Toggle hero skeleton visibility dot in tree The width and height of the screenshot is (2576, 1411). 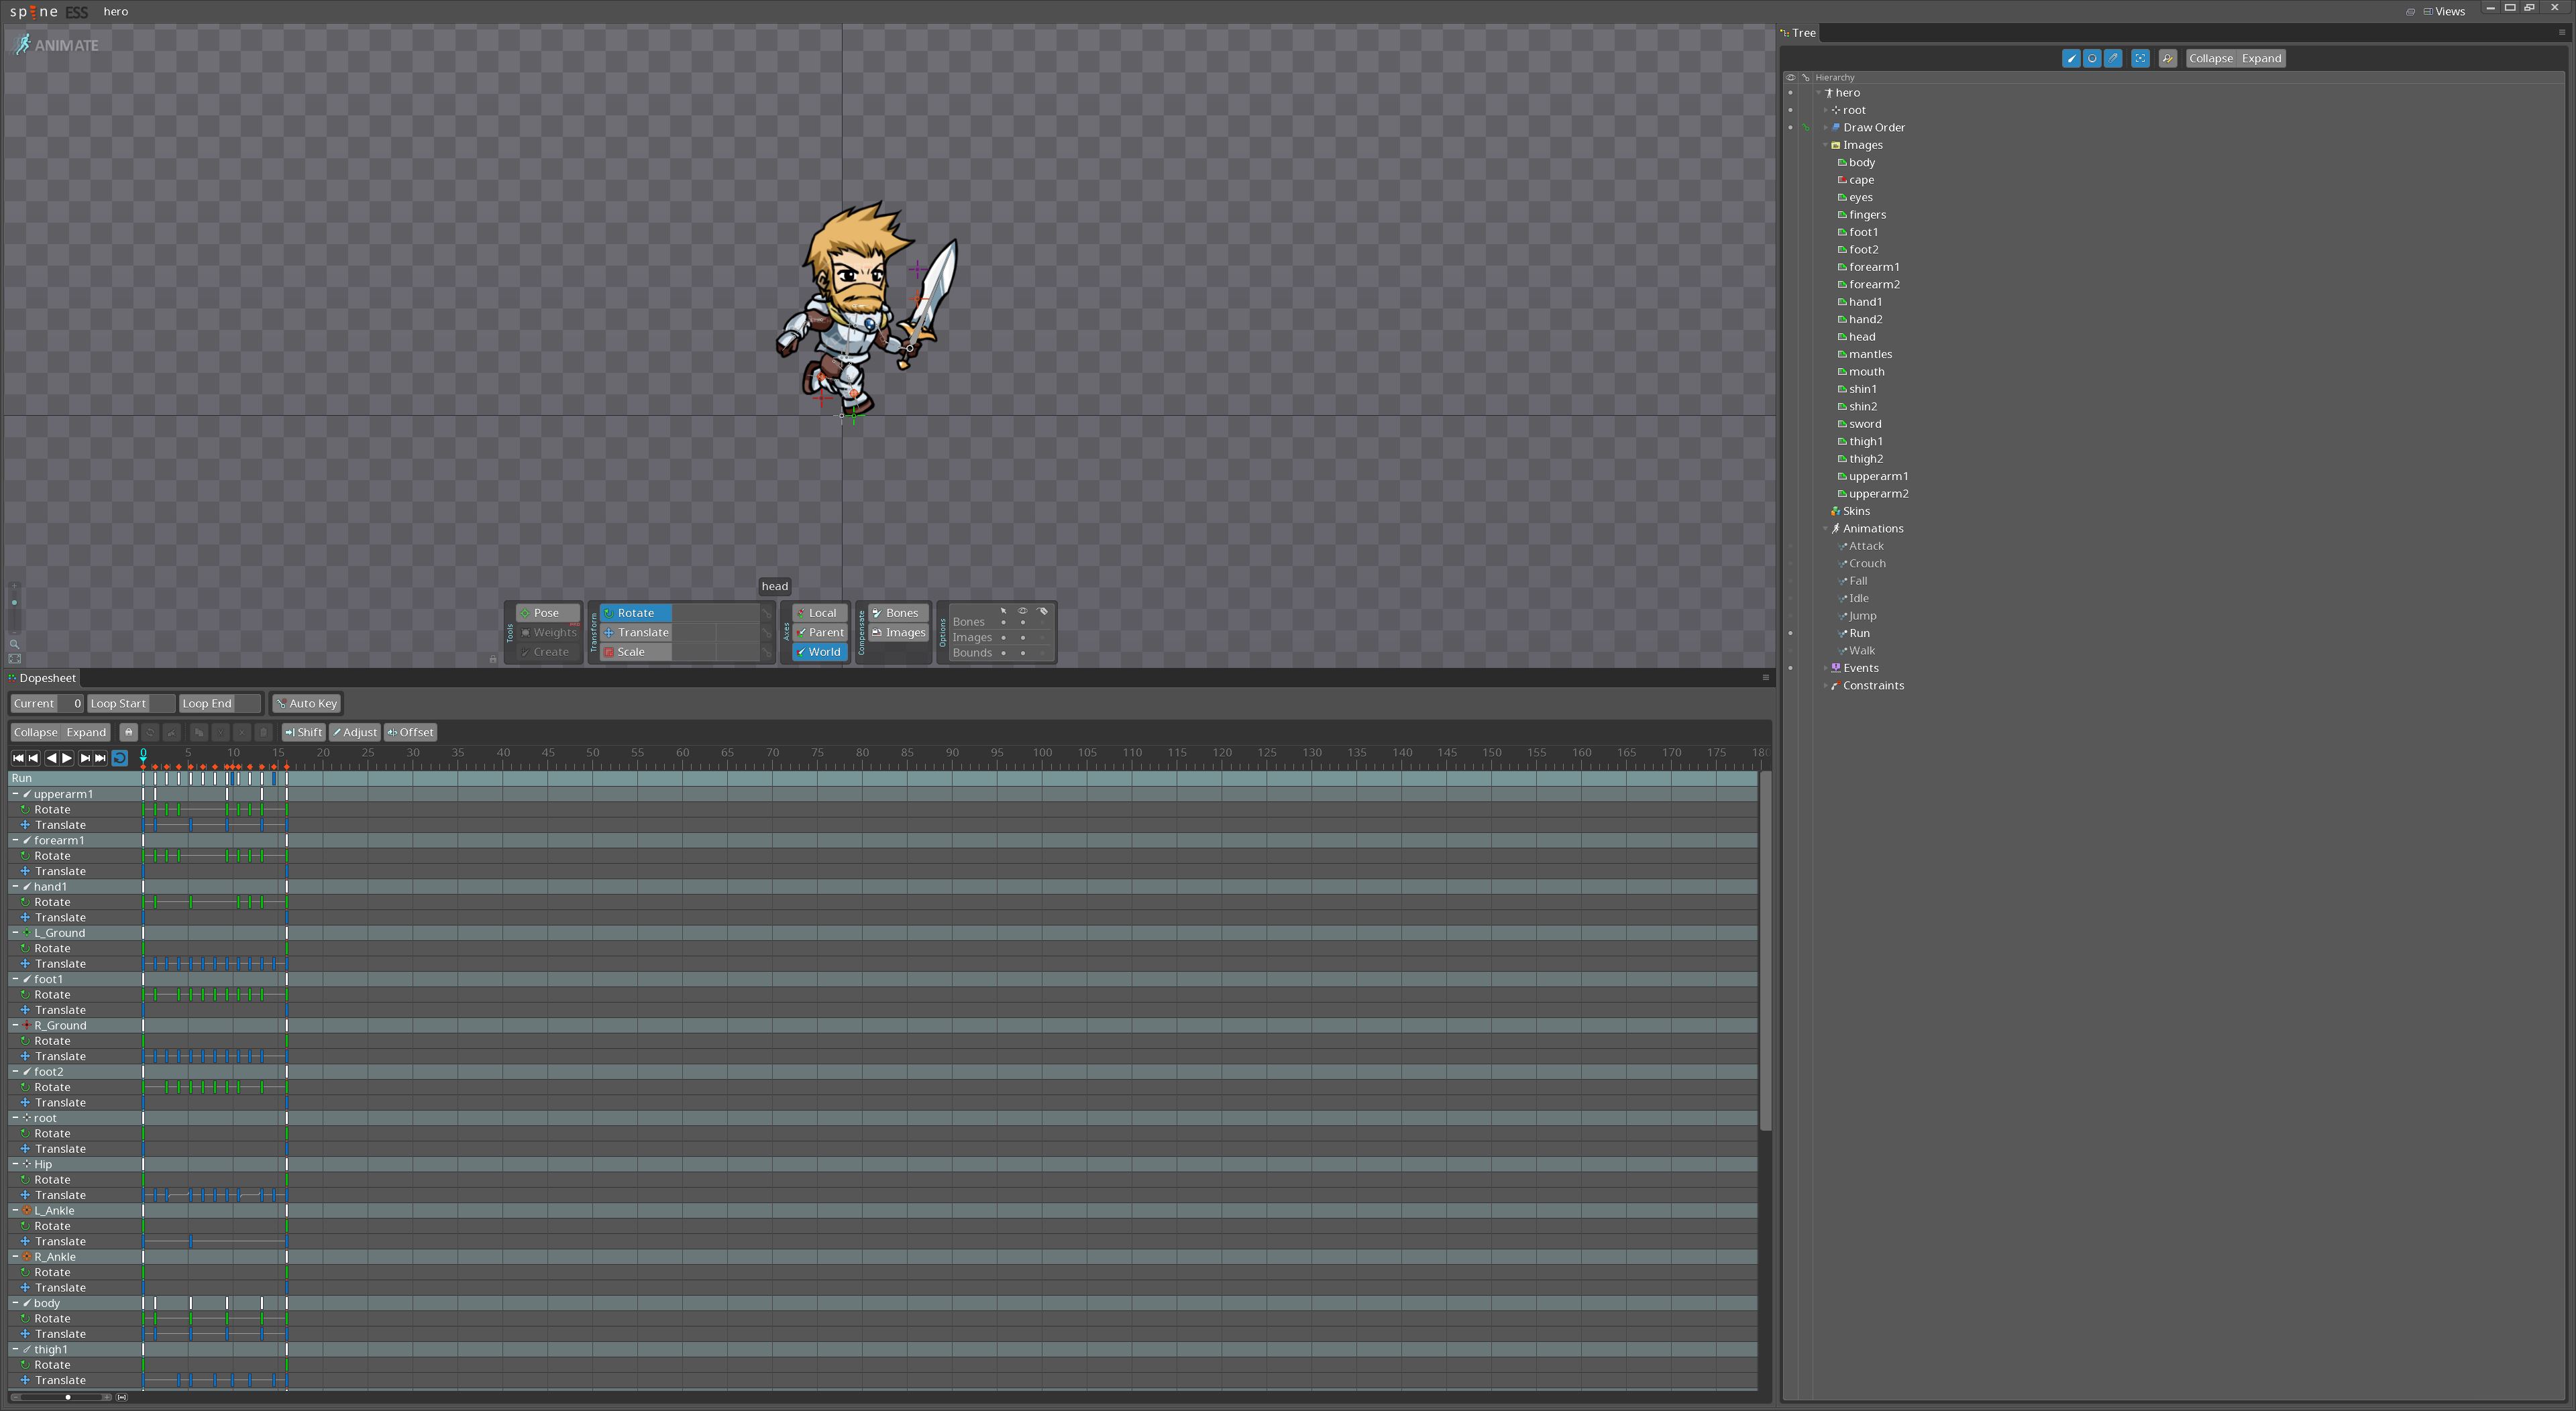(x=1790, y=93)
